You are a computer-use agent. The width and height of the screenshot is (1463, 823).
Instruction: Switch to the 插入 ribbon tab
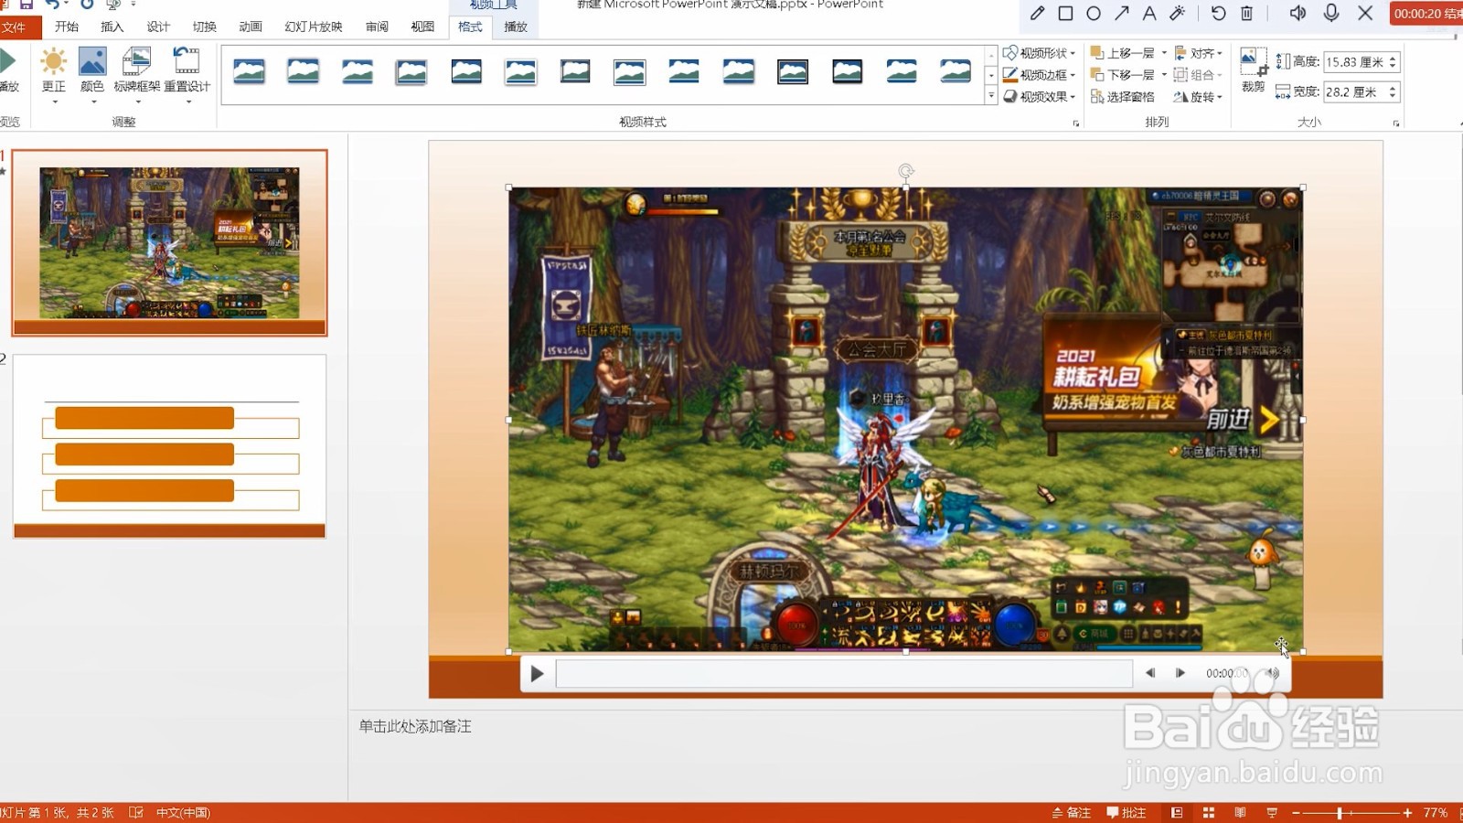tap(112, 27)
